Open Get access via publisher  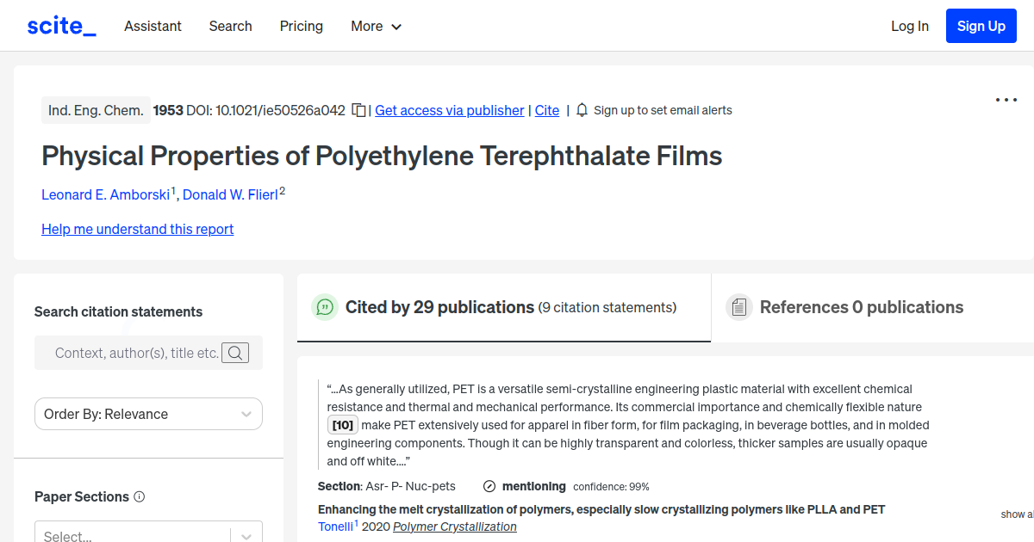pos(449,110)
